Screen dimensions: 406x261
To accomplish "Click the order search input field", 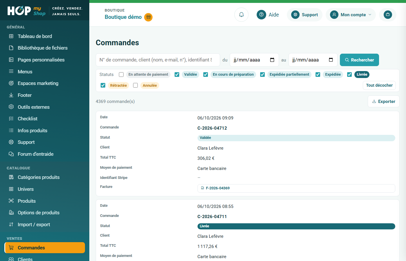I will point(158,60).
